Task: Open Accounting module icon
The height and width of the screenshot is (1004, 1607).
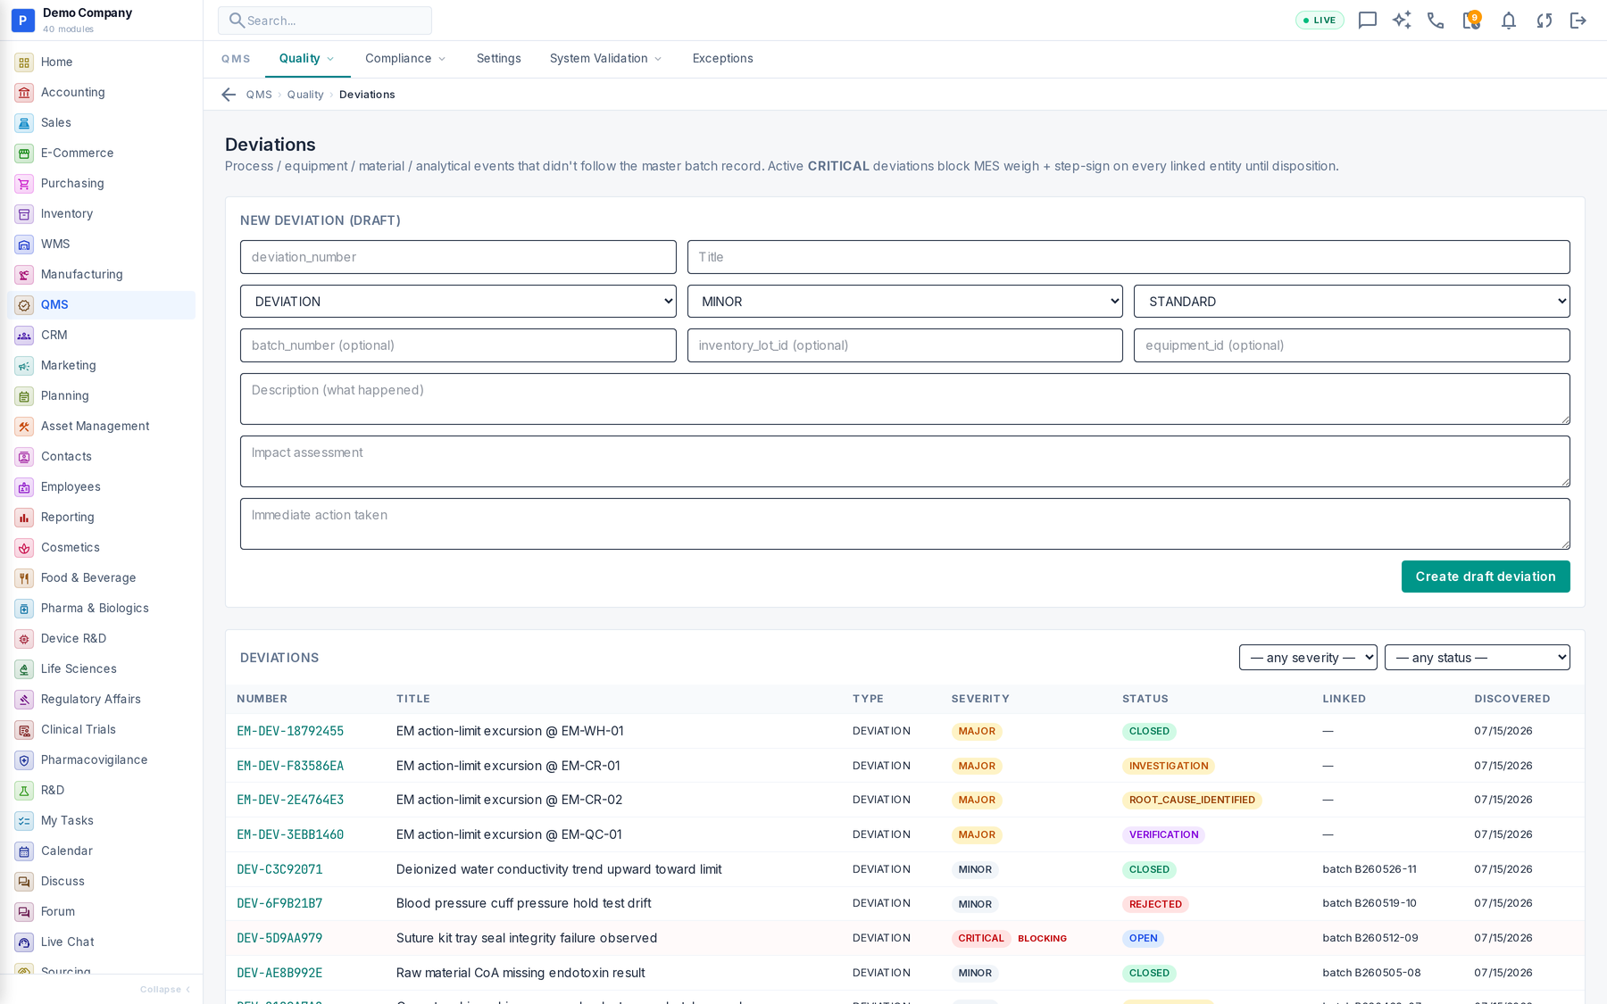Action: tap(24, 92)
